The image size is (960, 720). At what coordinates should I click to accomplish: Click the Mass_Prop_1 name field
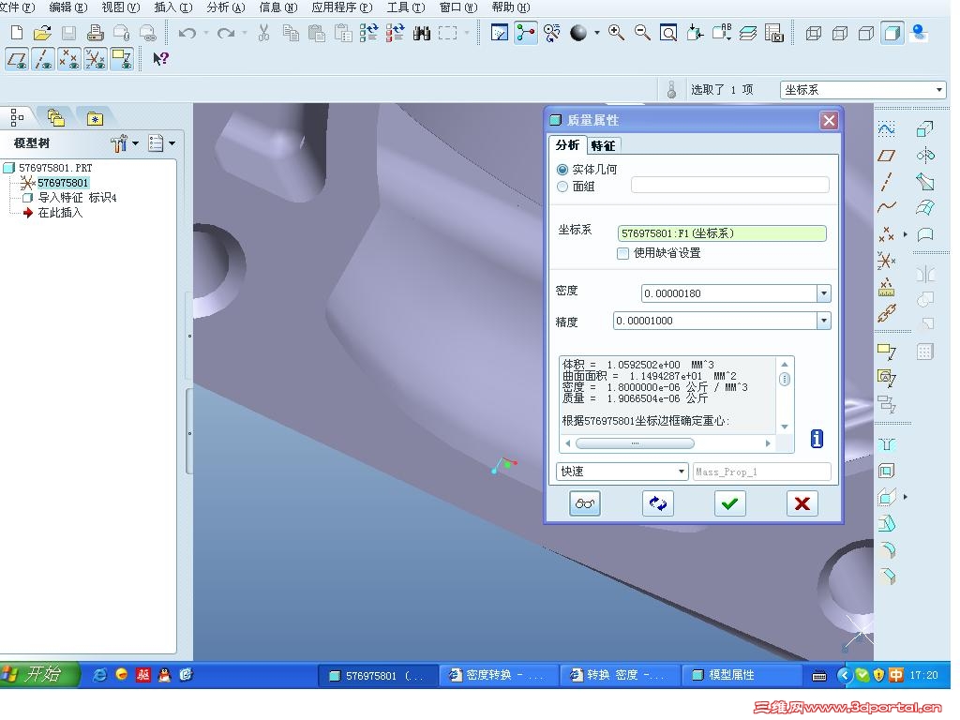761,472
